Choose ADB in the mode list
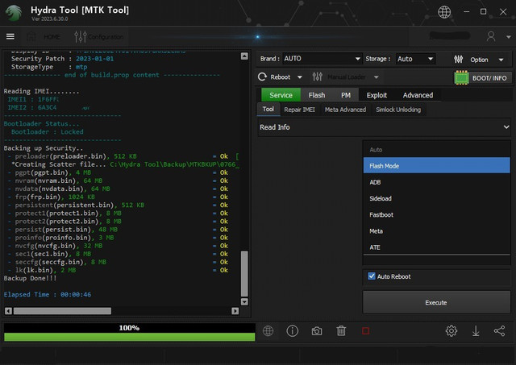The width and height of the screenshot is (516, 365). (x=437, y=182)
